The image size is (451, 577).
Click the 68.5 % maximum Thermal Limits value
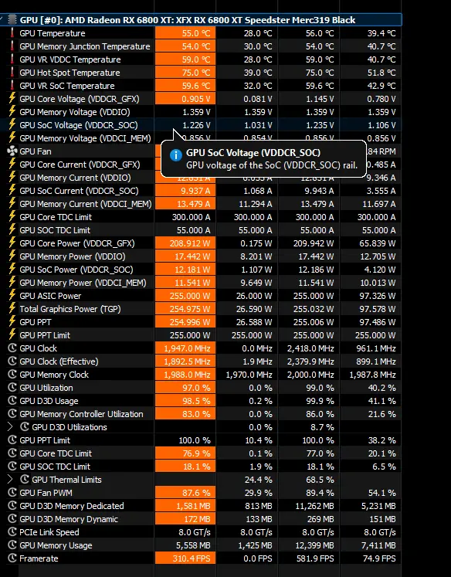[320, 480]
